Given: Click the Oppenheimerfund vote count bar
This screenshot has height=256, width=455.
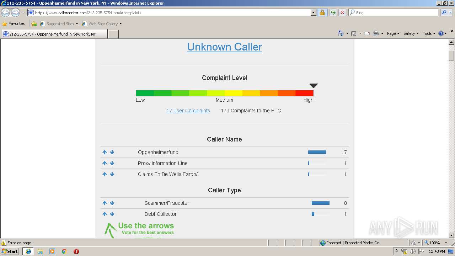Looking at the screenshot, I should pyautogui.click(x=317, y=152).
